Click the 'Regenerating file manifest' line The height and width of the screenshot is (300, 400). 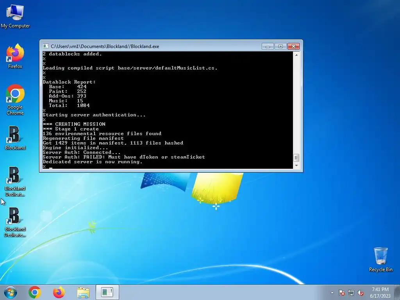click(x=83, y=138)
